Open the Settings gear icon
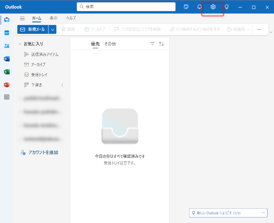Screen dimensions: 274x223 tap(212, 7)
